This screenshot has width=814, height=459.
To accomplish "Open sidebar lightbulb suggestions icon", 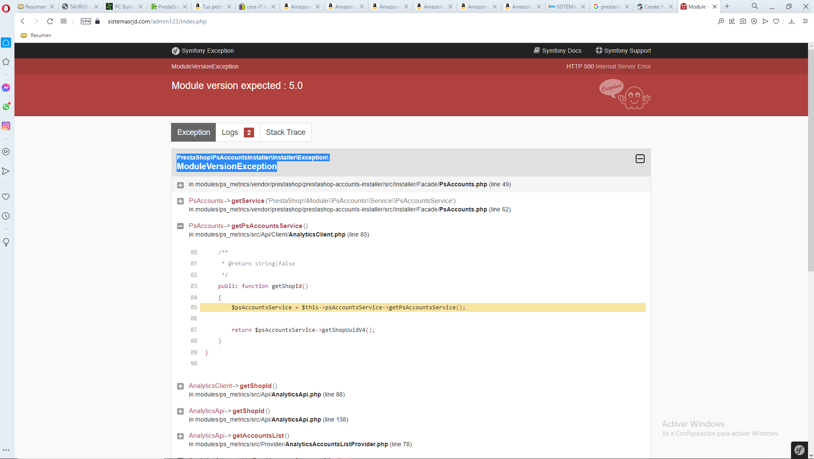I will (x=6, y=242).
